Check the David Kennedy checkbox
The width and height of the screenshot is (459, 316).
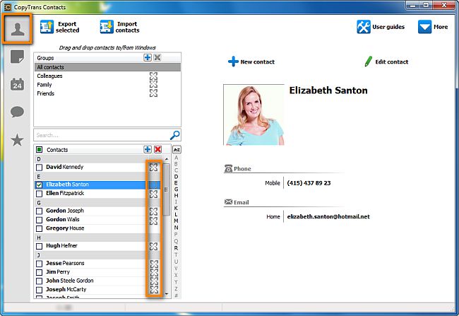click(x=39, y=168)
